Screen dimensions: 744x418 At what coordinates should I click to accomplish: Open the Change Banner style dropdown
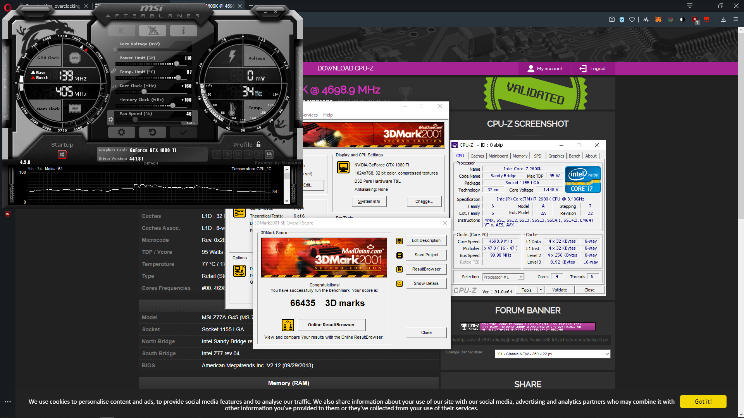coord(553,354)
